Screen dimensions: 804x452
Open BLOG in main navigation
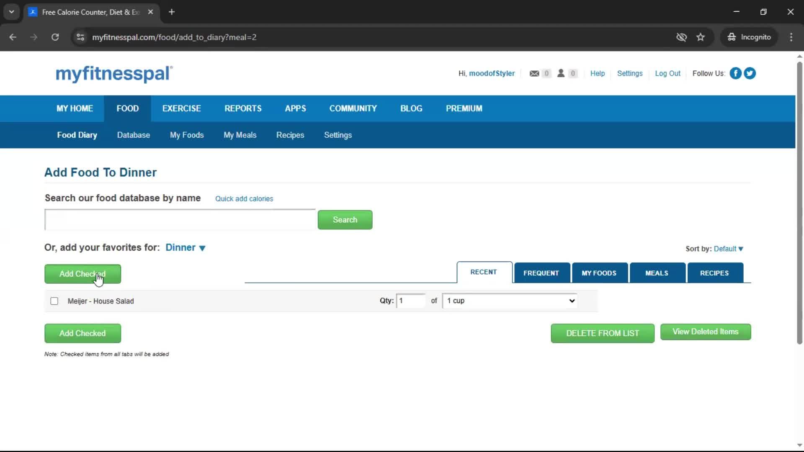(x=411, y=108)
